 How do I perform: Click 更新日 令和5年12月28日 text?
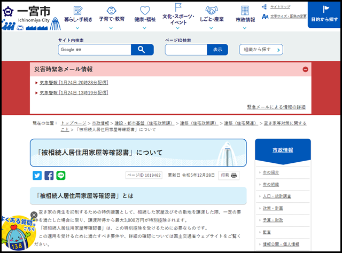(191, 175)
